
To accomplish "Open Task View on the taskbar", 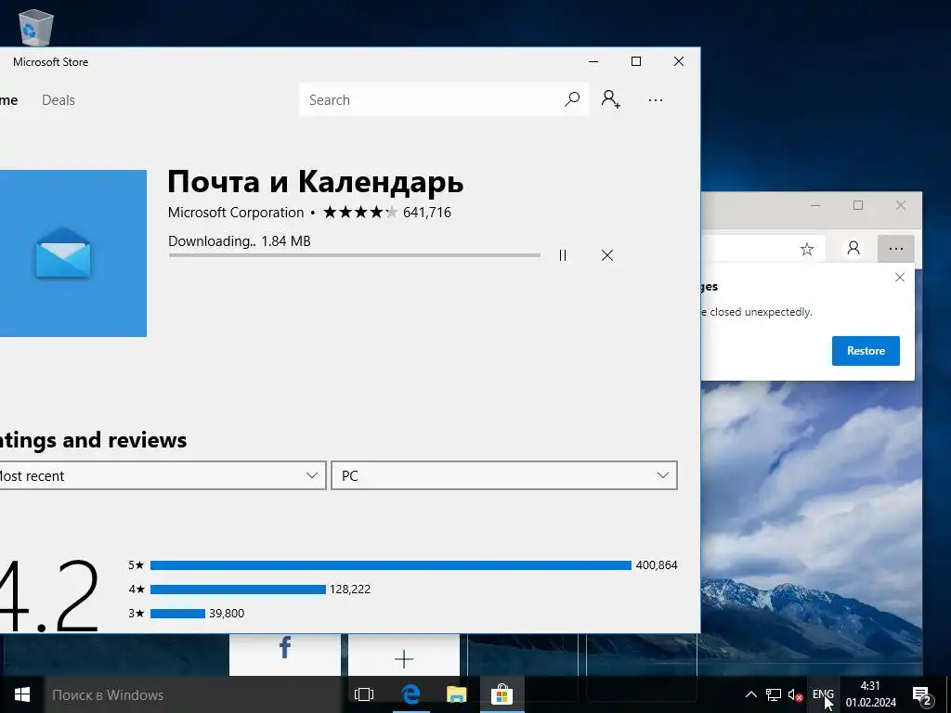I will [x=364, y=694].
